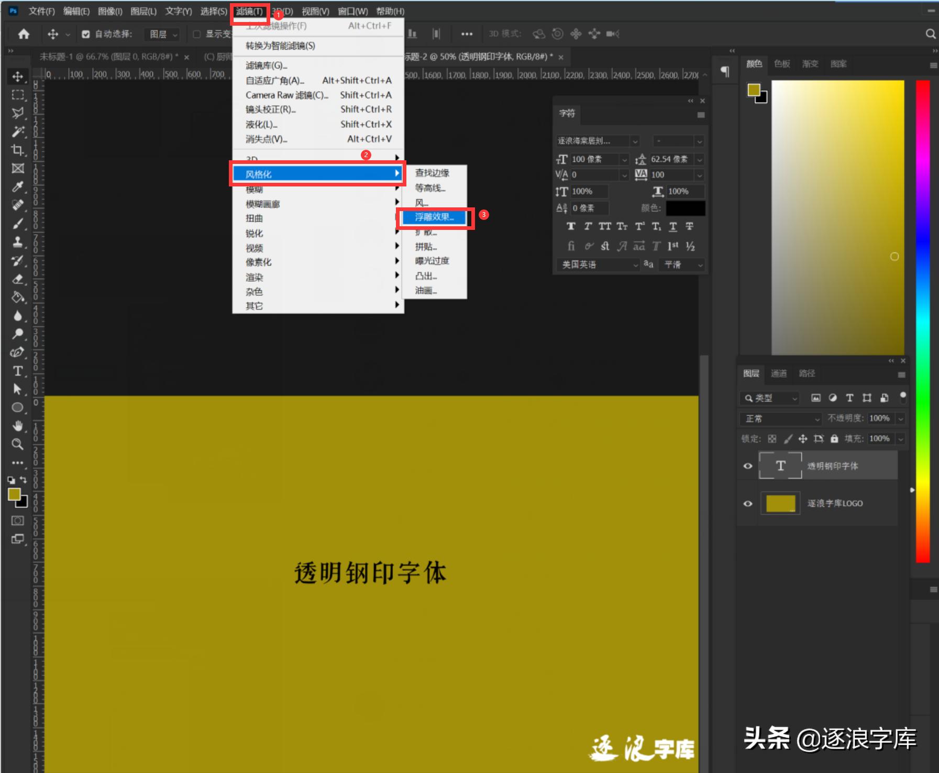Open the anti-aliasing dropdown showing 平滑

(681, 265)
